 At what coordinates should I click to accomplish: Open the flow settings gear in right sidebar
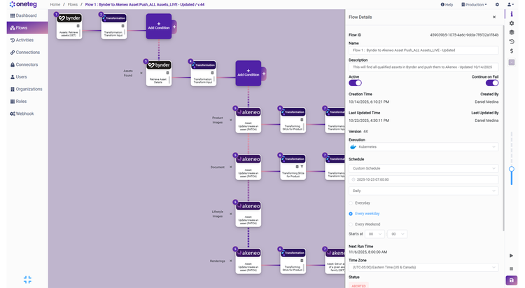coord(512,23)
